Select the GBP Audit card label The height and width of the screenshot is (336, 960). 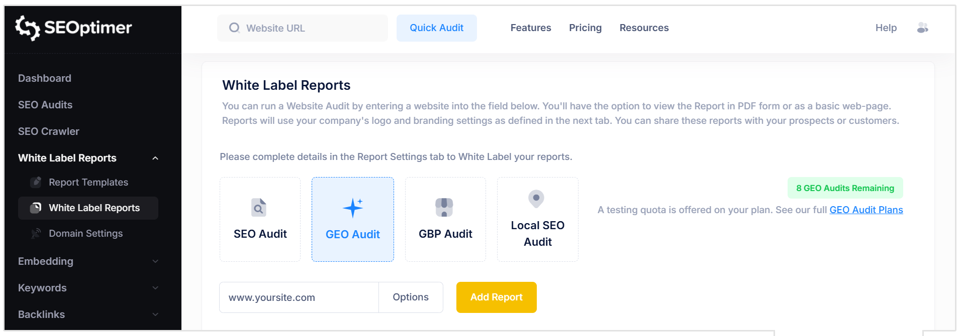click(x=445, y=234)
